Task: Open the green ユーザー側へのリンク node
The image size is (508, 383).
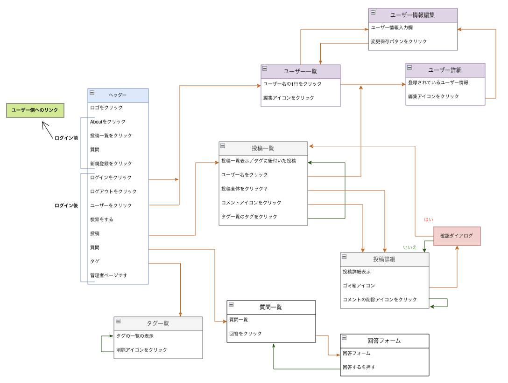Action: [x=34, y=110]
